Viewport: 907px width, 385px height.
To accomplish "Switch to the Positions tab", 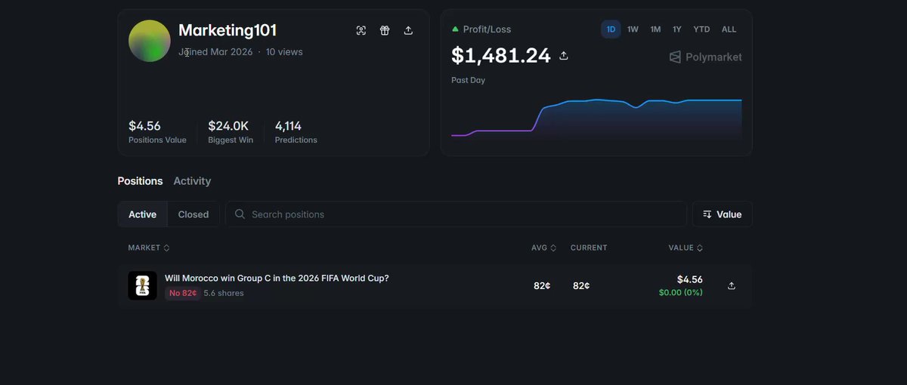I will 140,181.
